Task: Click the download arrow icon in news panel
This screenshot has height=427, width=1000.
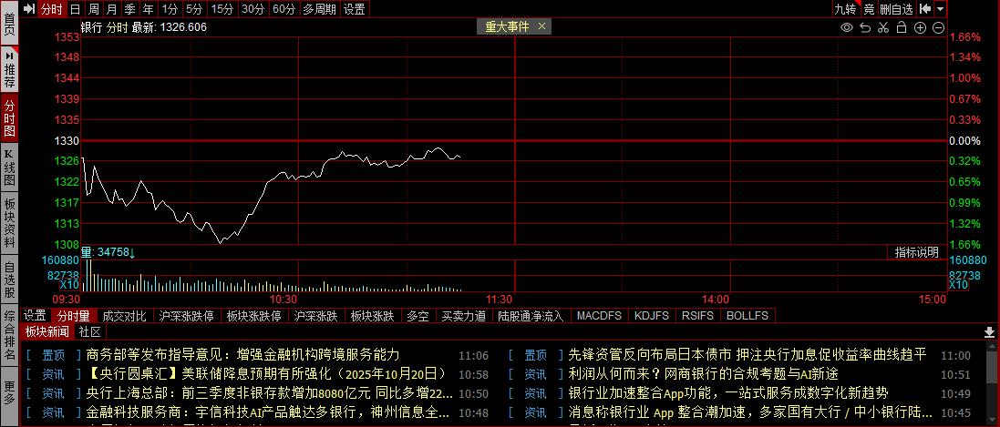Action: 990,332
